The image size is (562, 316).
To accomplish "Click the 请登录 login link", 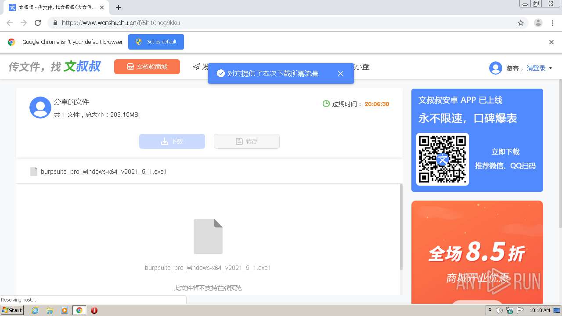I will 536,68.
